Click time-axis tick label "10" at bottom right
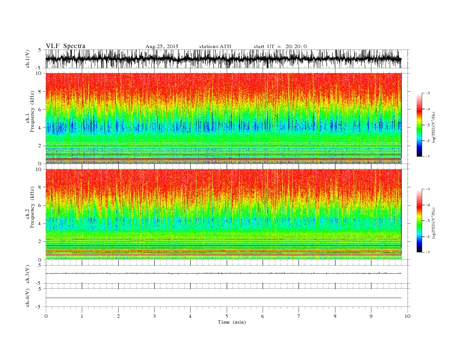Viewport: 459px width, 355px height. 407,316
